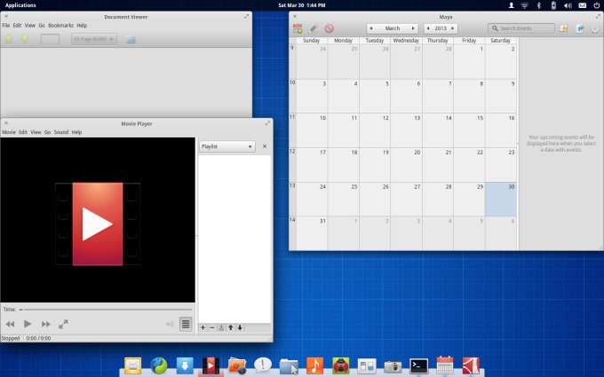604x377 pixels.
Task: Open the files folder from the dock
Action: click(289, 365)
